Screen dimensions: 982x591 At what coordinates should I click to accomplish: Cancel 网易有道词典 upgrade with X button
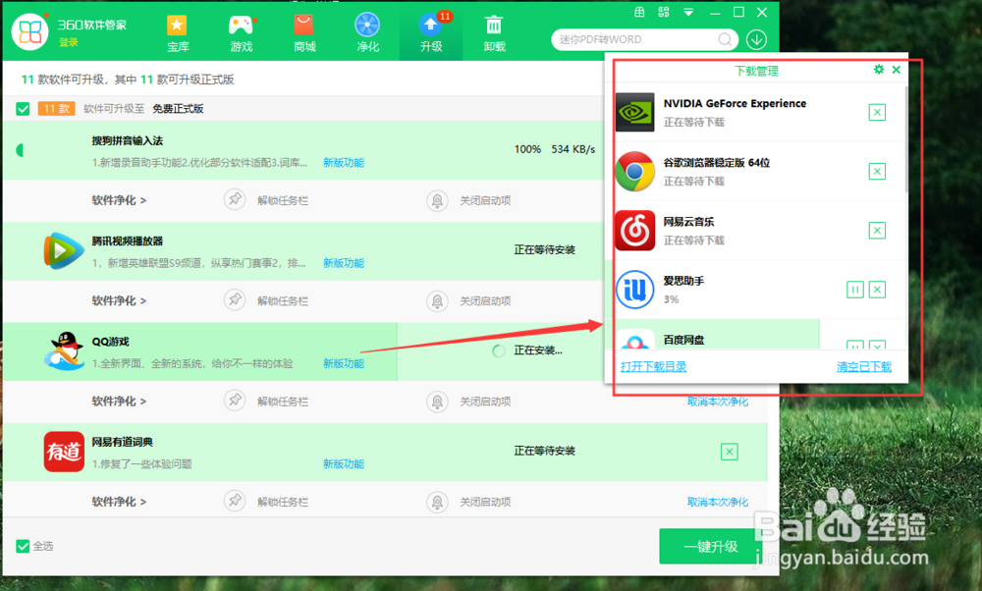tap(729, 452)
